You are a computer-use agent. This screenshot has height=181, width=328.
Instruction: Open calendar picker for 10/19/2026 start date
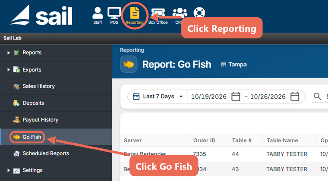point(236,97)
